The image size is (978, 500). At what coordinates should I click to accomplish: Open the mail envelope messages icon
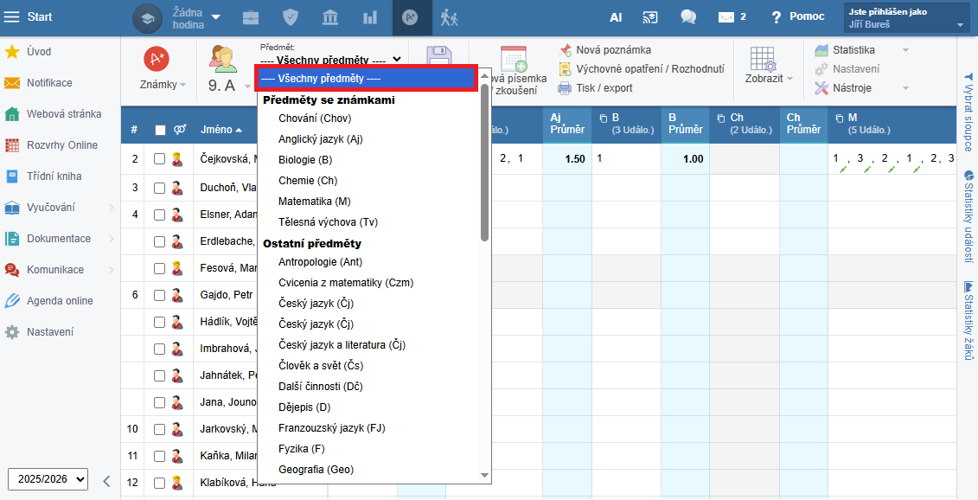point(726,17)
